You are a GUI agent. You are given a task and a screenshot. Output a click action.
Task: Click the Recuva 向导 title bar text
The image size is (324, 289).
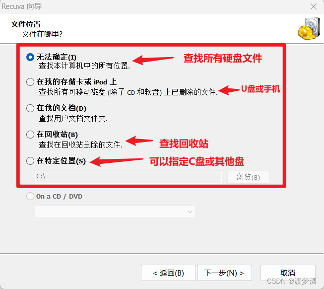(x=21, y=6)
